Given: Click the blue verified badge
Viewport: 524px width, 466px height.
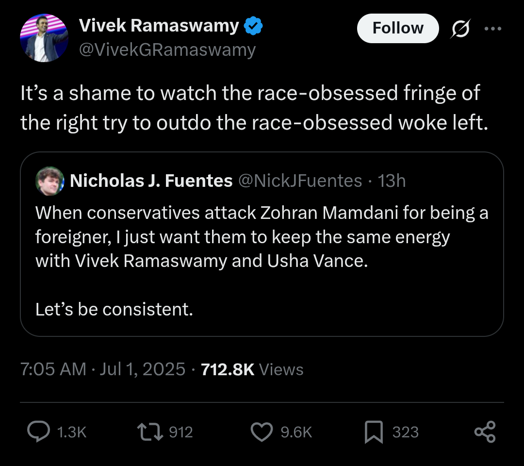Looking at the screenshot, I should point(253,26).
